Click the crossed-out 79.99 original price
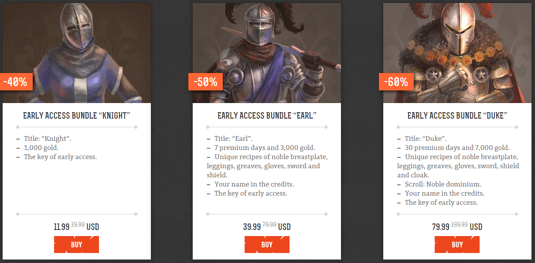 269,225
